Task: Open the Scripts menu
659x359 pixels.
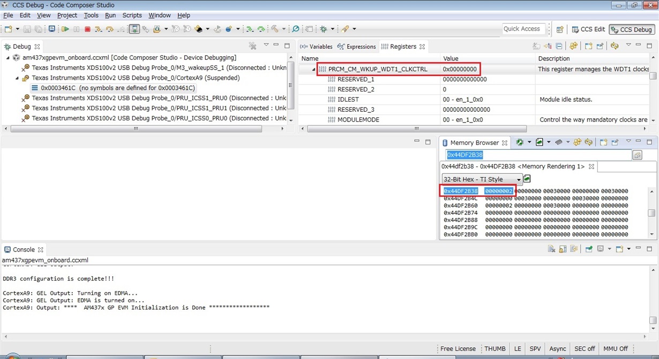Action: (132, 15)
